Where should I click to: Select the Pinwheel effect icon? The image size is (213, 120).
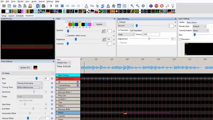click(x=101, y=11)
